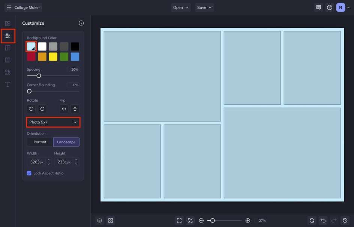Viewport: 354px width, 227px height.
Task: Click the Spacing 20% value field
Action: pos(73,69)
